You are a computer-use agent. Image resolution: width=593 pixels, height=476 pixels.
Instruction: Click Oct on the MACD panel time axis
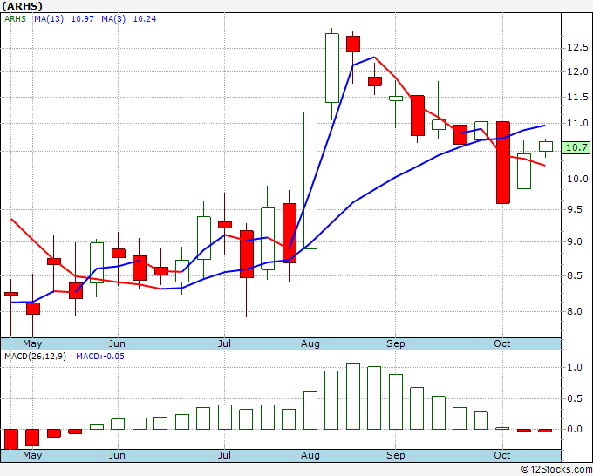(x=502, y=455)
